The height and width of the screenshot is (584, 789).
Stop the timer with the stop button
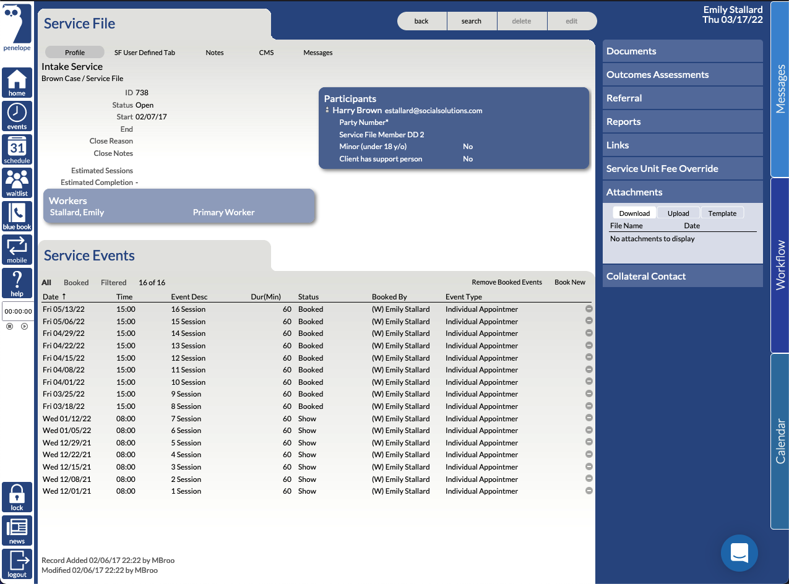click(x=9, y=326)
